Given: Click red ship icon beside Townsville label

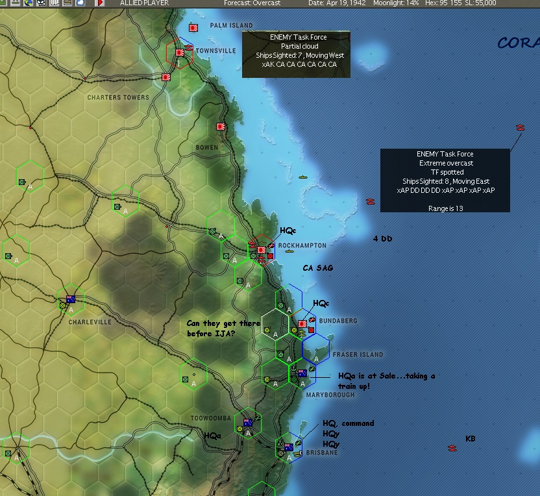Looking at the screenshot, I should pos(189,48).
